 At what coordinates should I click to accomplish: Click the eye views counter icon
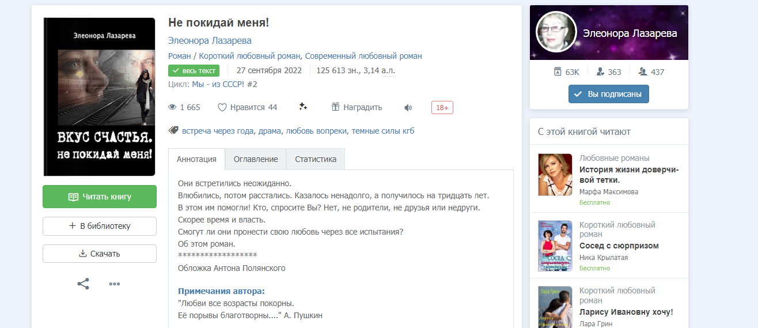point(172,107)
